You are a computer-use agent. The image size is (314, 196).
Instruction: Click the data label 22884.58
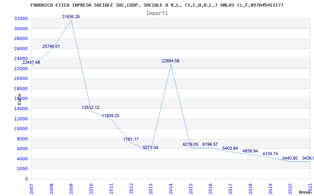(x=170, y=61)
